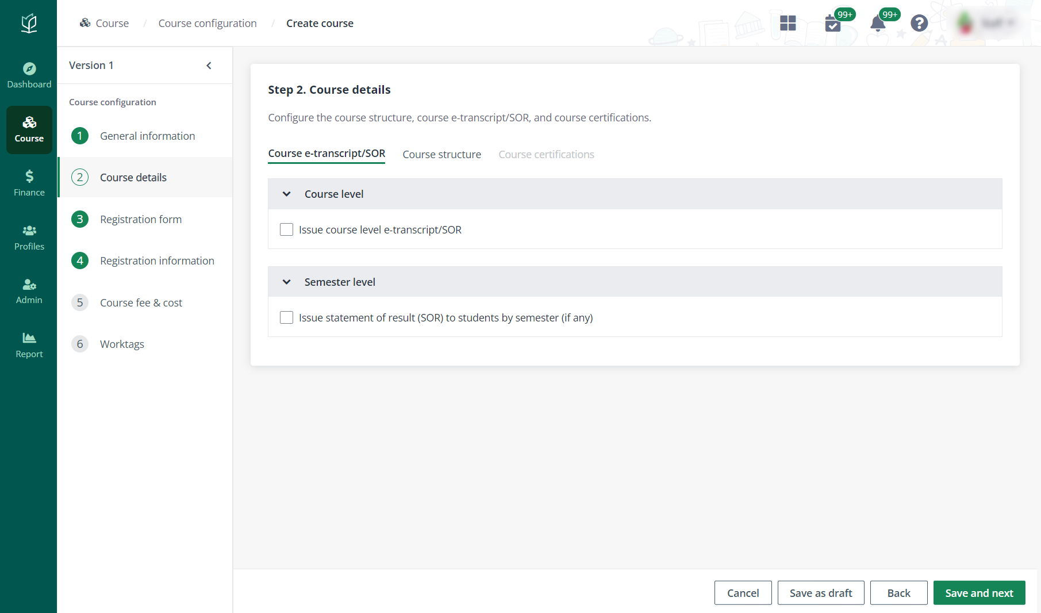Open Course breadcrumb link
This screenshot has height=613, width=1041.
pyautogui.click(x=112, y=23)
